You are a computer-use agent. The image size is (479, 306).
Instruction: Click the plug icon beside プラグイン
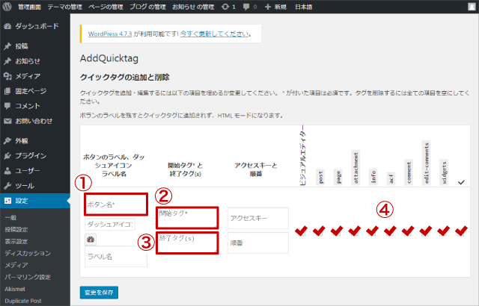(x=7, y=156)
